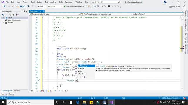The height and width of the screenshot is (105, 188).
Task: Navigate to next issue arrow
Action: pyautogui.click(x=60, y=91)
